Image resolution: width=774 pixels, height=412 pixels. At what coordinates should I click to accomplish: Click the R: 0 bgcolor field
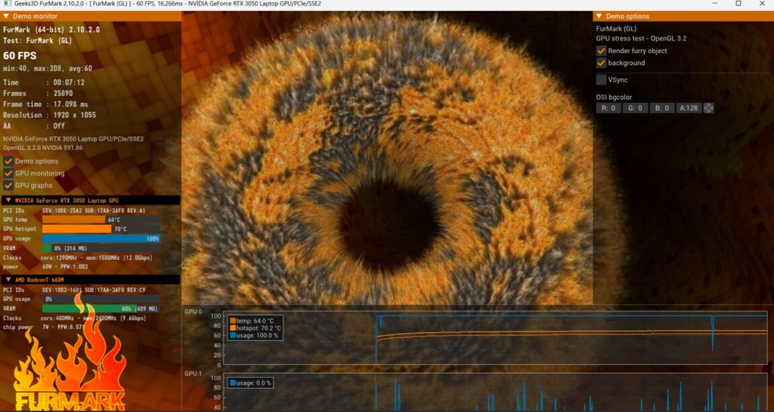click(608, 108)
